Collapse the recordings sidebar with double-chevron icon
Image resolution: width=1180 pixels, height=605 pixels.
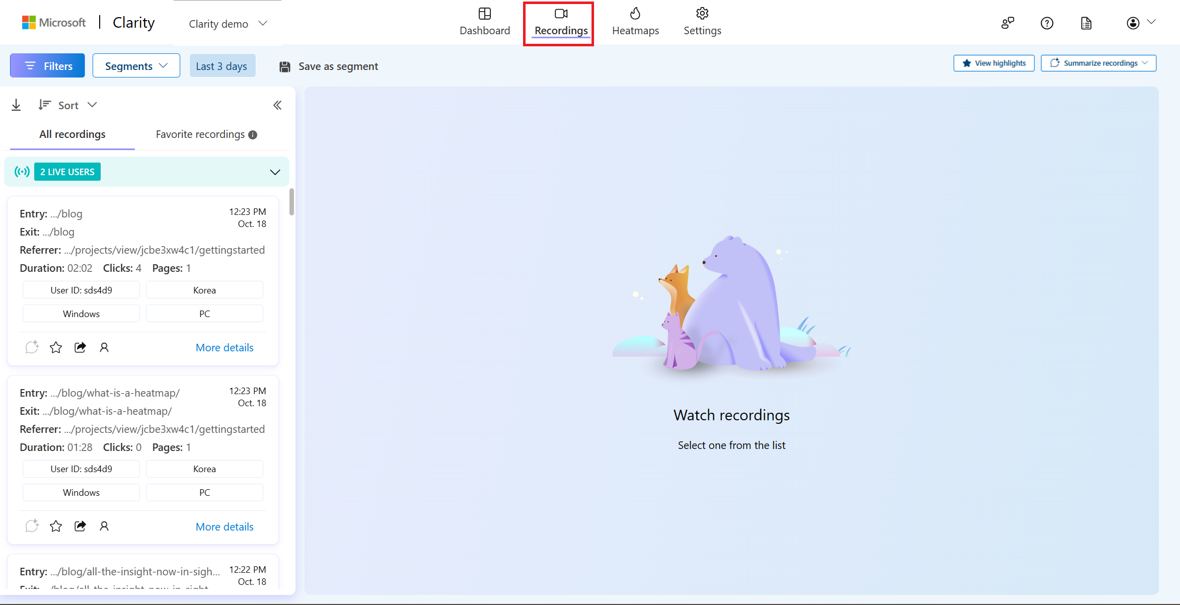click(277, 105)
